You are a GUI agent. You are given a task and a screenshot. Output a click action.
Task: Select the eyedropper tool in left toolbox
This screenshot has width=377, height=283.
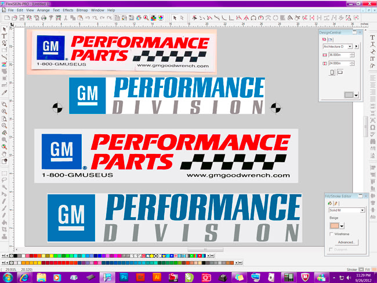pos(4,93)
